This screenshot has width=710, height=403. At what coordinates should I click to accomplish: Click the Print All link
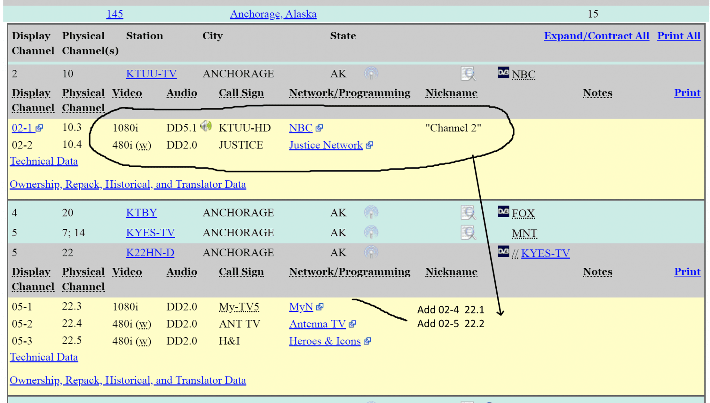pos(679,35)
